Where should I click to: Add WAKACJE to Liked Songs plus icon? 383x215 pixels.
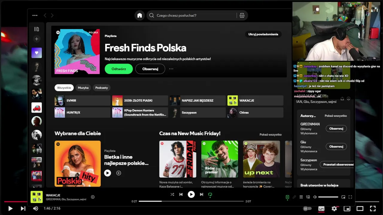93,197
